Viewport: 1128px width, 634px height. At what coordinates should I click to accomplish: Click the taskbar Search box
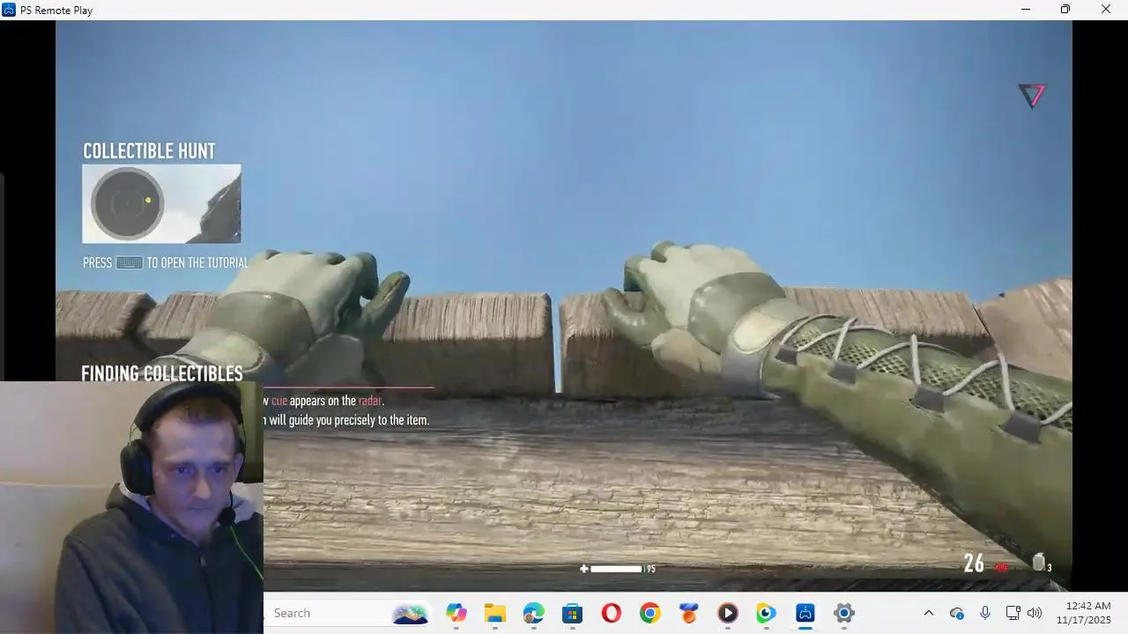(x=347, y=613)
